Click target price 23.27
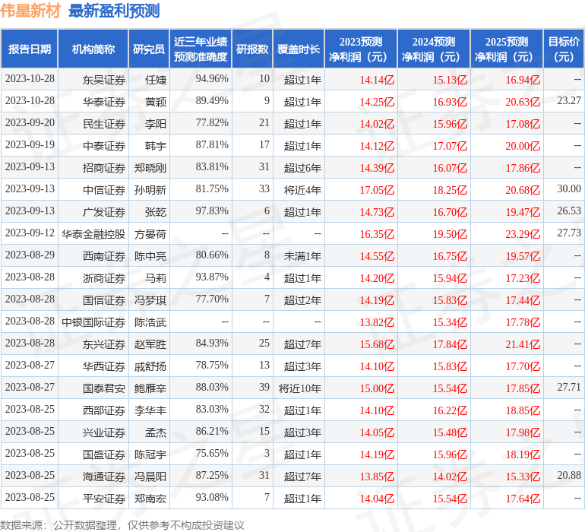Viewport: 585px width, 532px height. pos(569,100)
